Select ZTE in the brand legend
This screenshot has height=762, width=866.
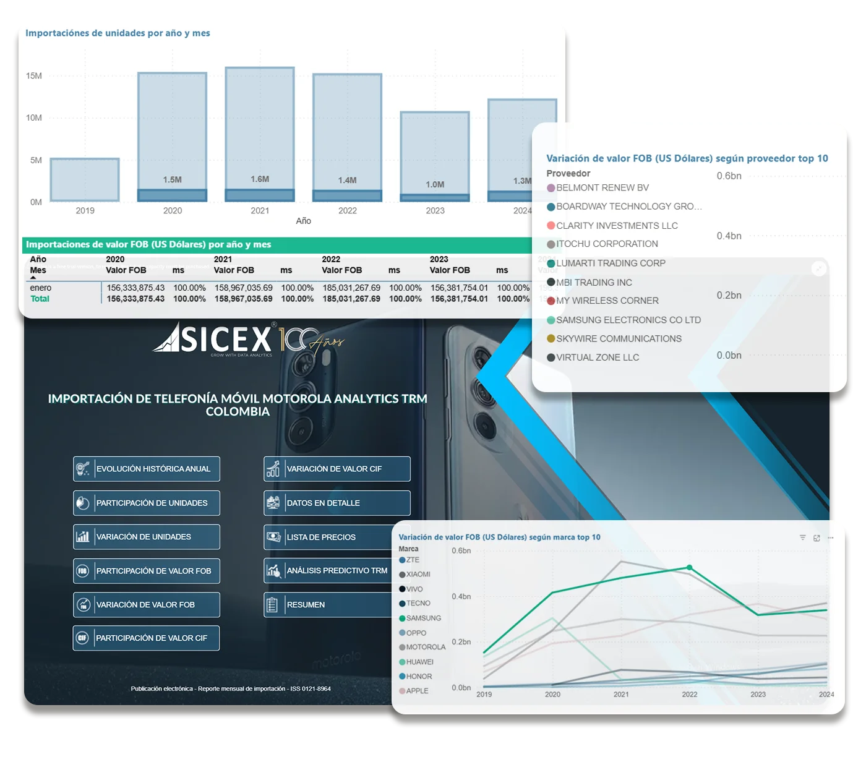[x=409, y=560]
